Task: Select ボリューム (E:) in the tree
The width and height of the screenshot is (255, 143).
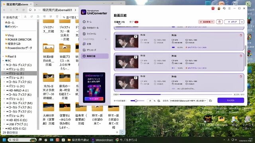Action: [x=19, y=73]
